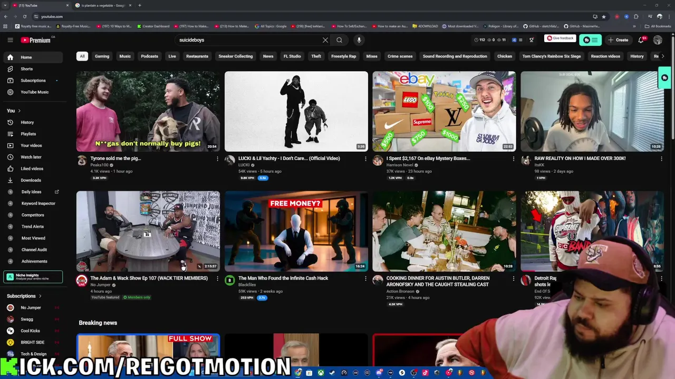This screenshot has height=379, width=675.
Task: Select the FL Studio filter chip
Action: 292,56
